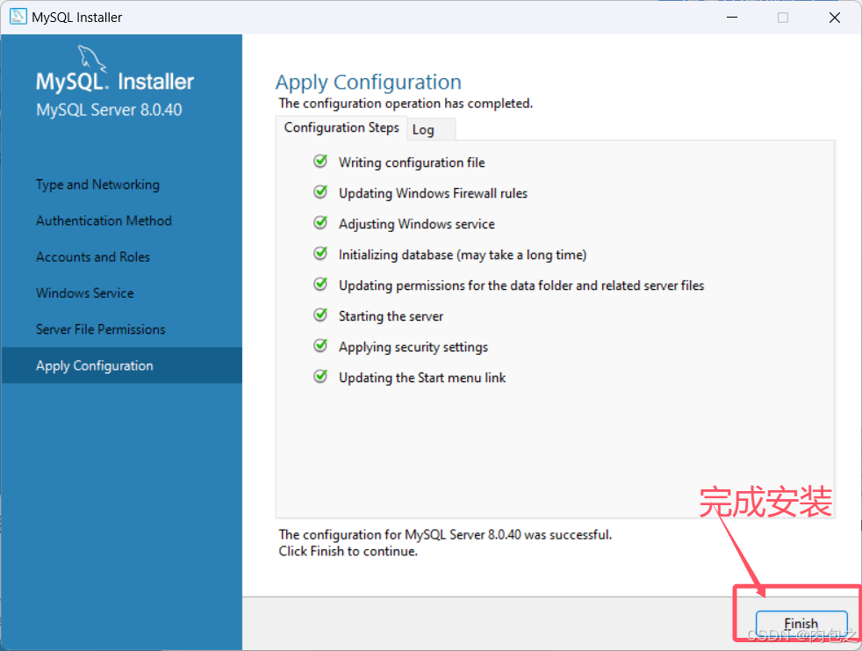Click the disabled maximize window button

(x=783, y=18)
